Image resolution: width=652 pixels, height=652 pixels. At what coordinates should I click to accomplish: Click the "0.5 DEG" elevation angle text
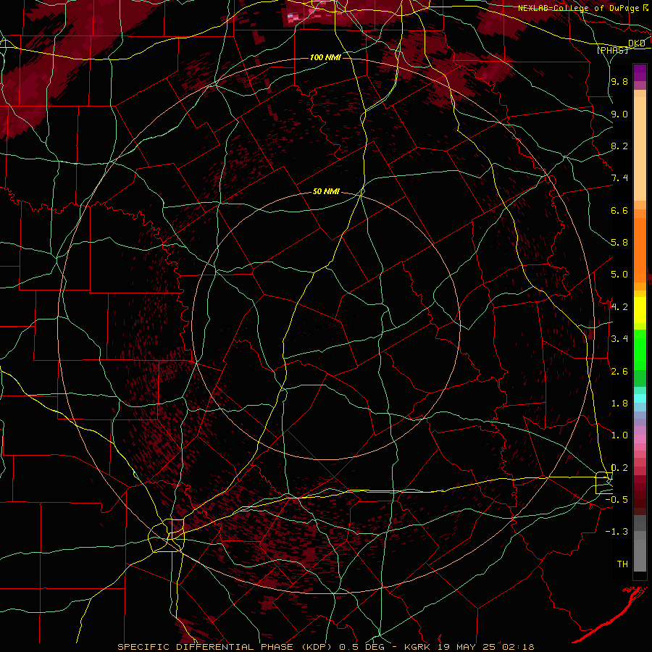[361, 647]
